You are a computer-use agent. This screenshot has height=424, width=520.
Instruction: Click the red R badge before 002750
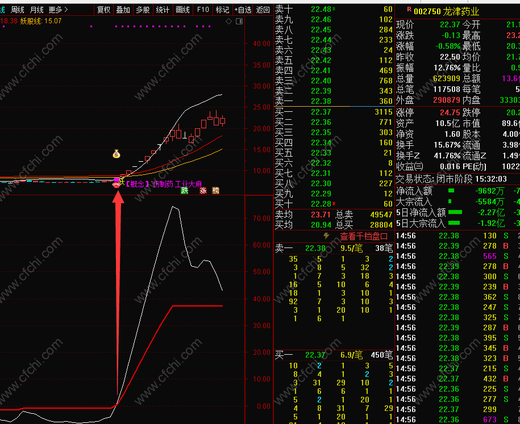tap(409, 10)
